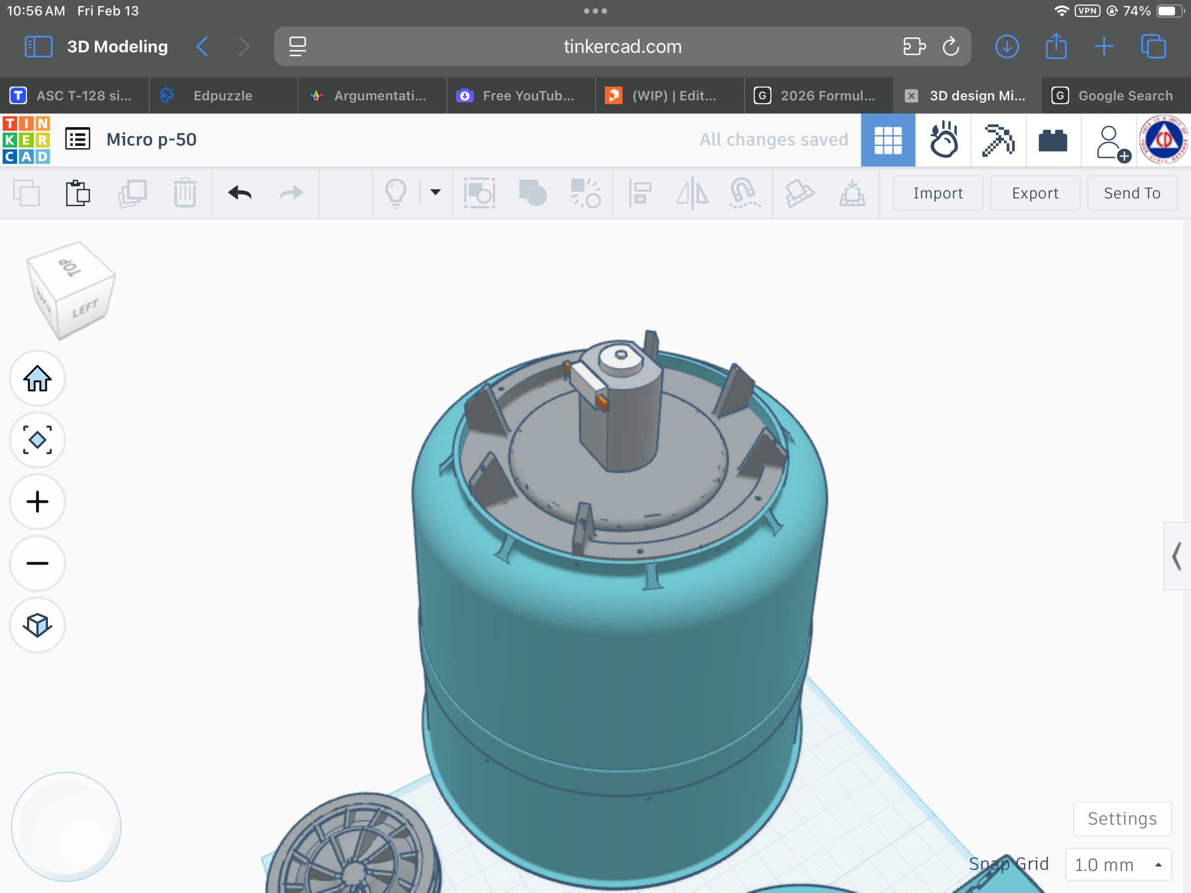Open the user profile avatar
Image resolution: width=1191 pixels, height=893 pixels.
[x=1163, y=139]
